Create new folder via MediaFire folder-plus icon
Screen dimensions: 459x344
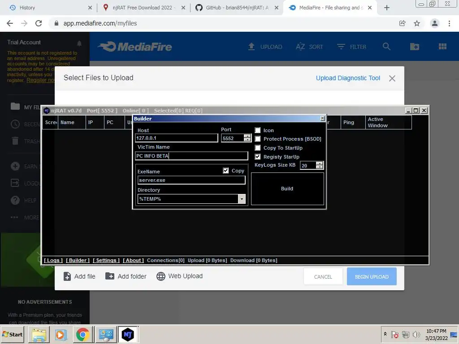[415, 47]
